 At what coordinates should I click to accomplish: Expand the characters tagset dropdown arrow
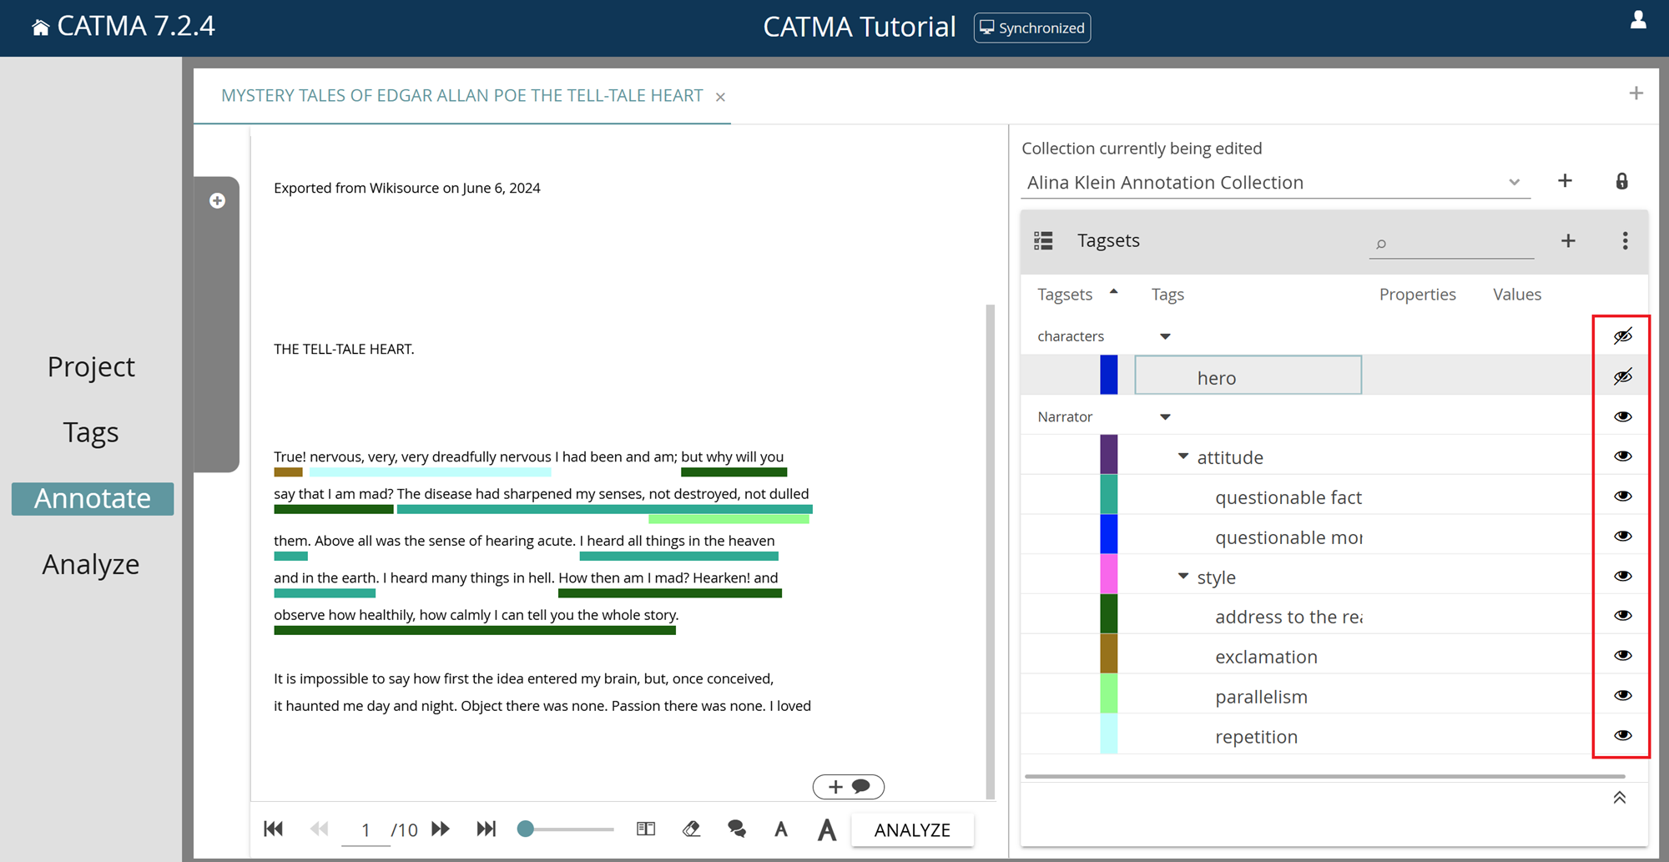1165,335
